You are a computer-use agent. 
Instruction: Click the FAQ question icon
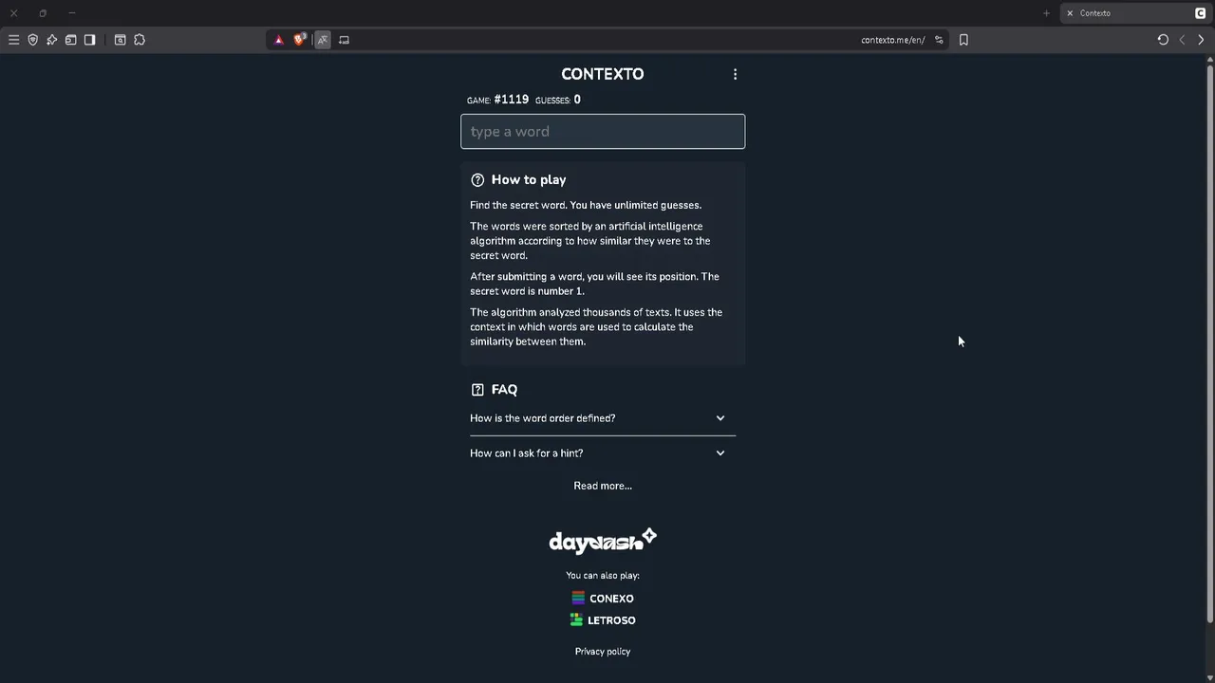(x=477, y=389)
